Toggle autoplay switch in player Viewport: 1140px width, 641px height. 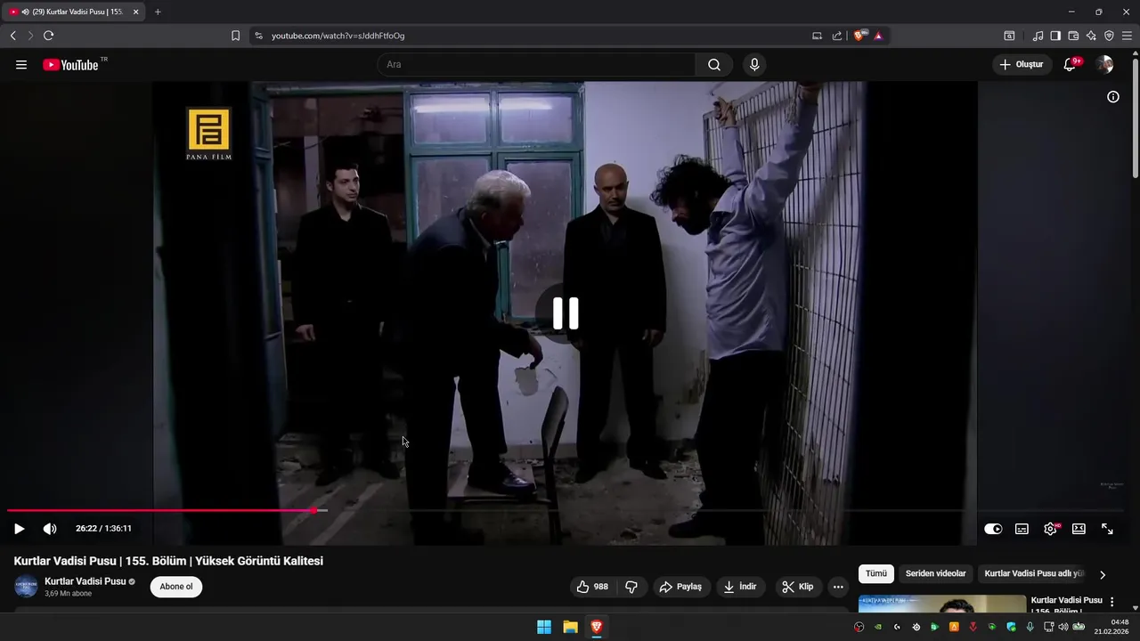click(993, 529)
